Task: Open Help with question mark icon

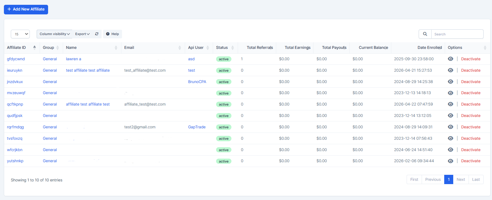Action: coord(112,34)
